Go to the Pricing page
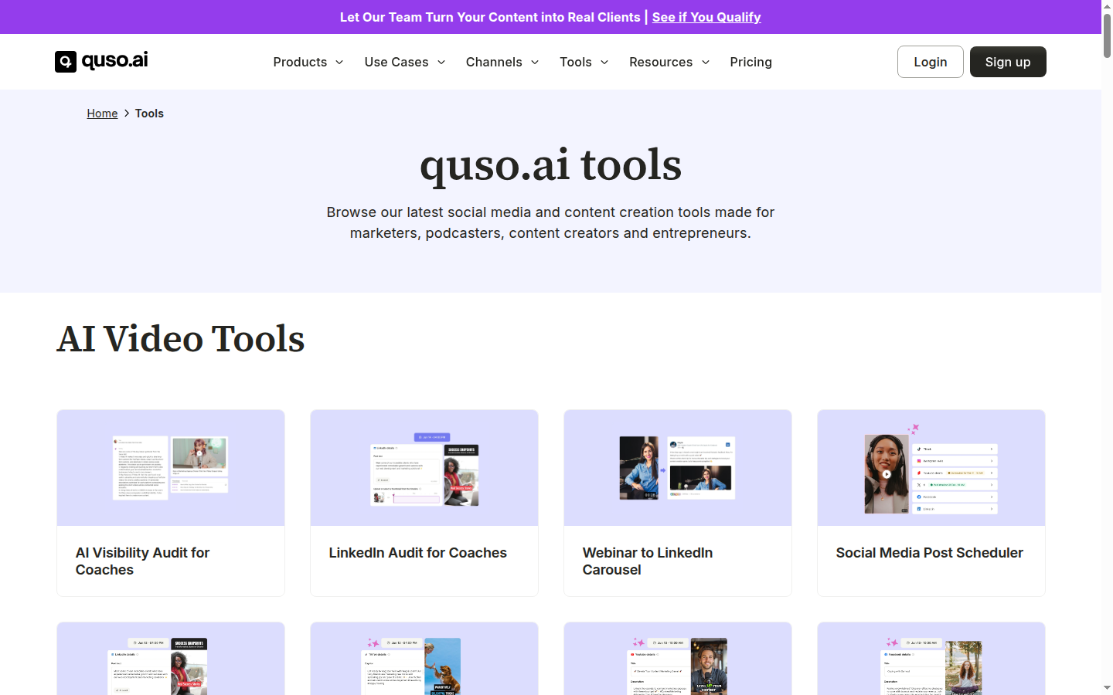Viewport: 1113px width, 695px height. (751, 62)
